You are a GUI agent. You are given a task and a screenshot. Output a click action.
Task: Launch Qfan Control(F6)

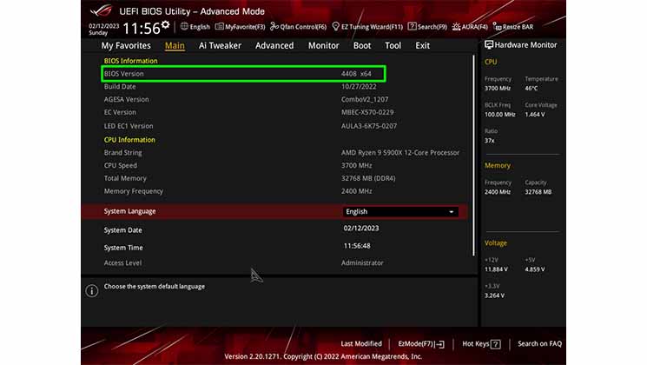click(x=299, y=26)
